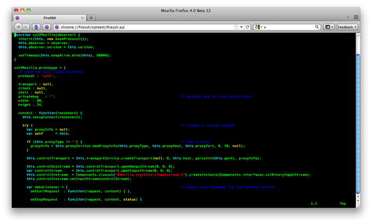Screen dimensions: 372x224
Task: Open the Bookmarks menu button dropdown
Action: pyautogui.click(x=329, y=27)
